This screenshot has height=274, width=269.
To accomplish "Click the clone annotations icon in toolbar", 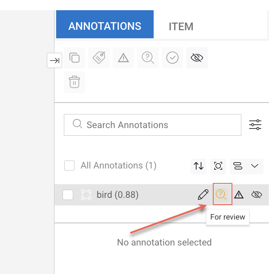I will click(74, 58).
